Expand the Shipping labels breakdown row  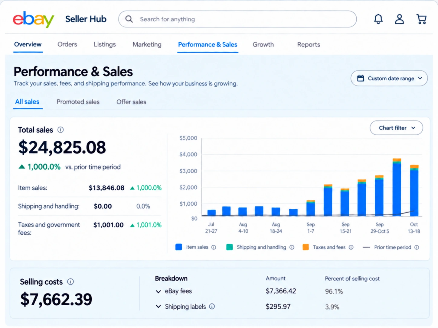[158, 307]
